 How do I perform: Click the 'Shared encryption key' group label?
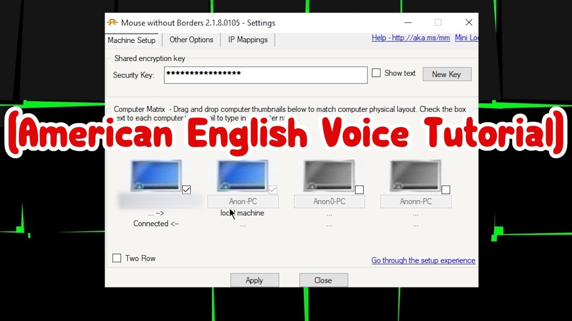[150, 58]
